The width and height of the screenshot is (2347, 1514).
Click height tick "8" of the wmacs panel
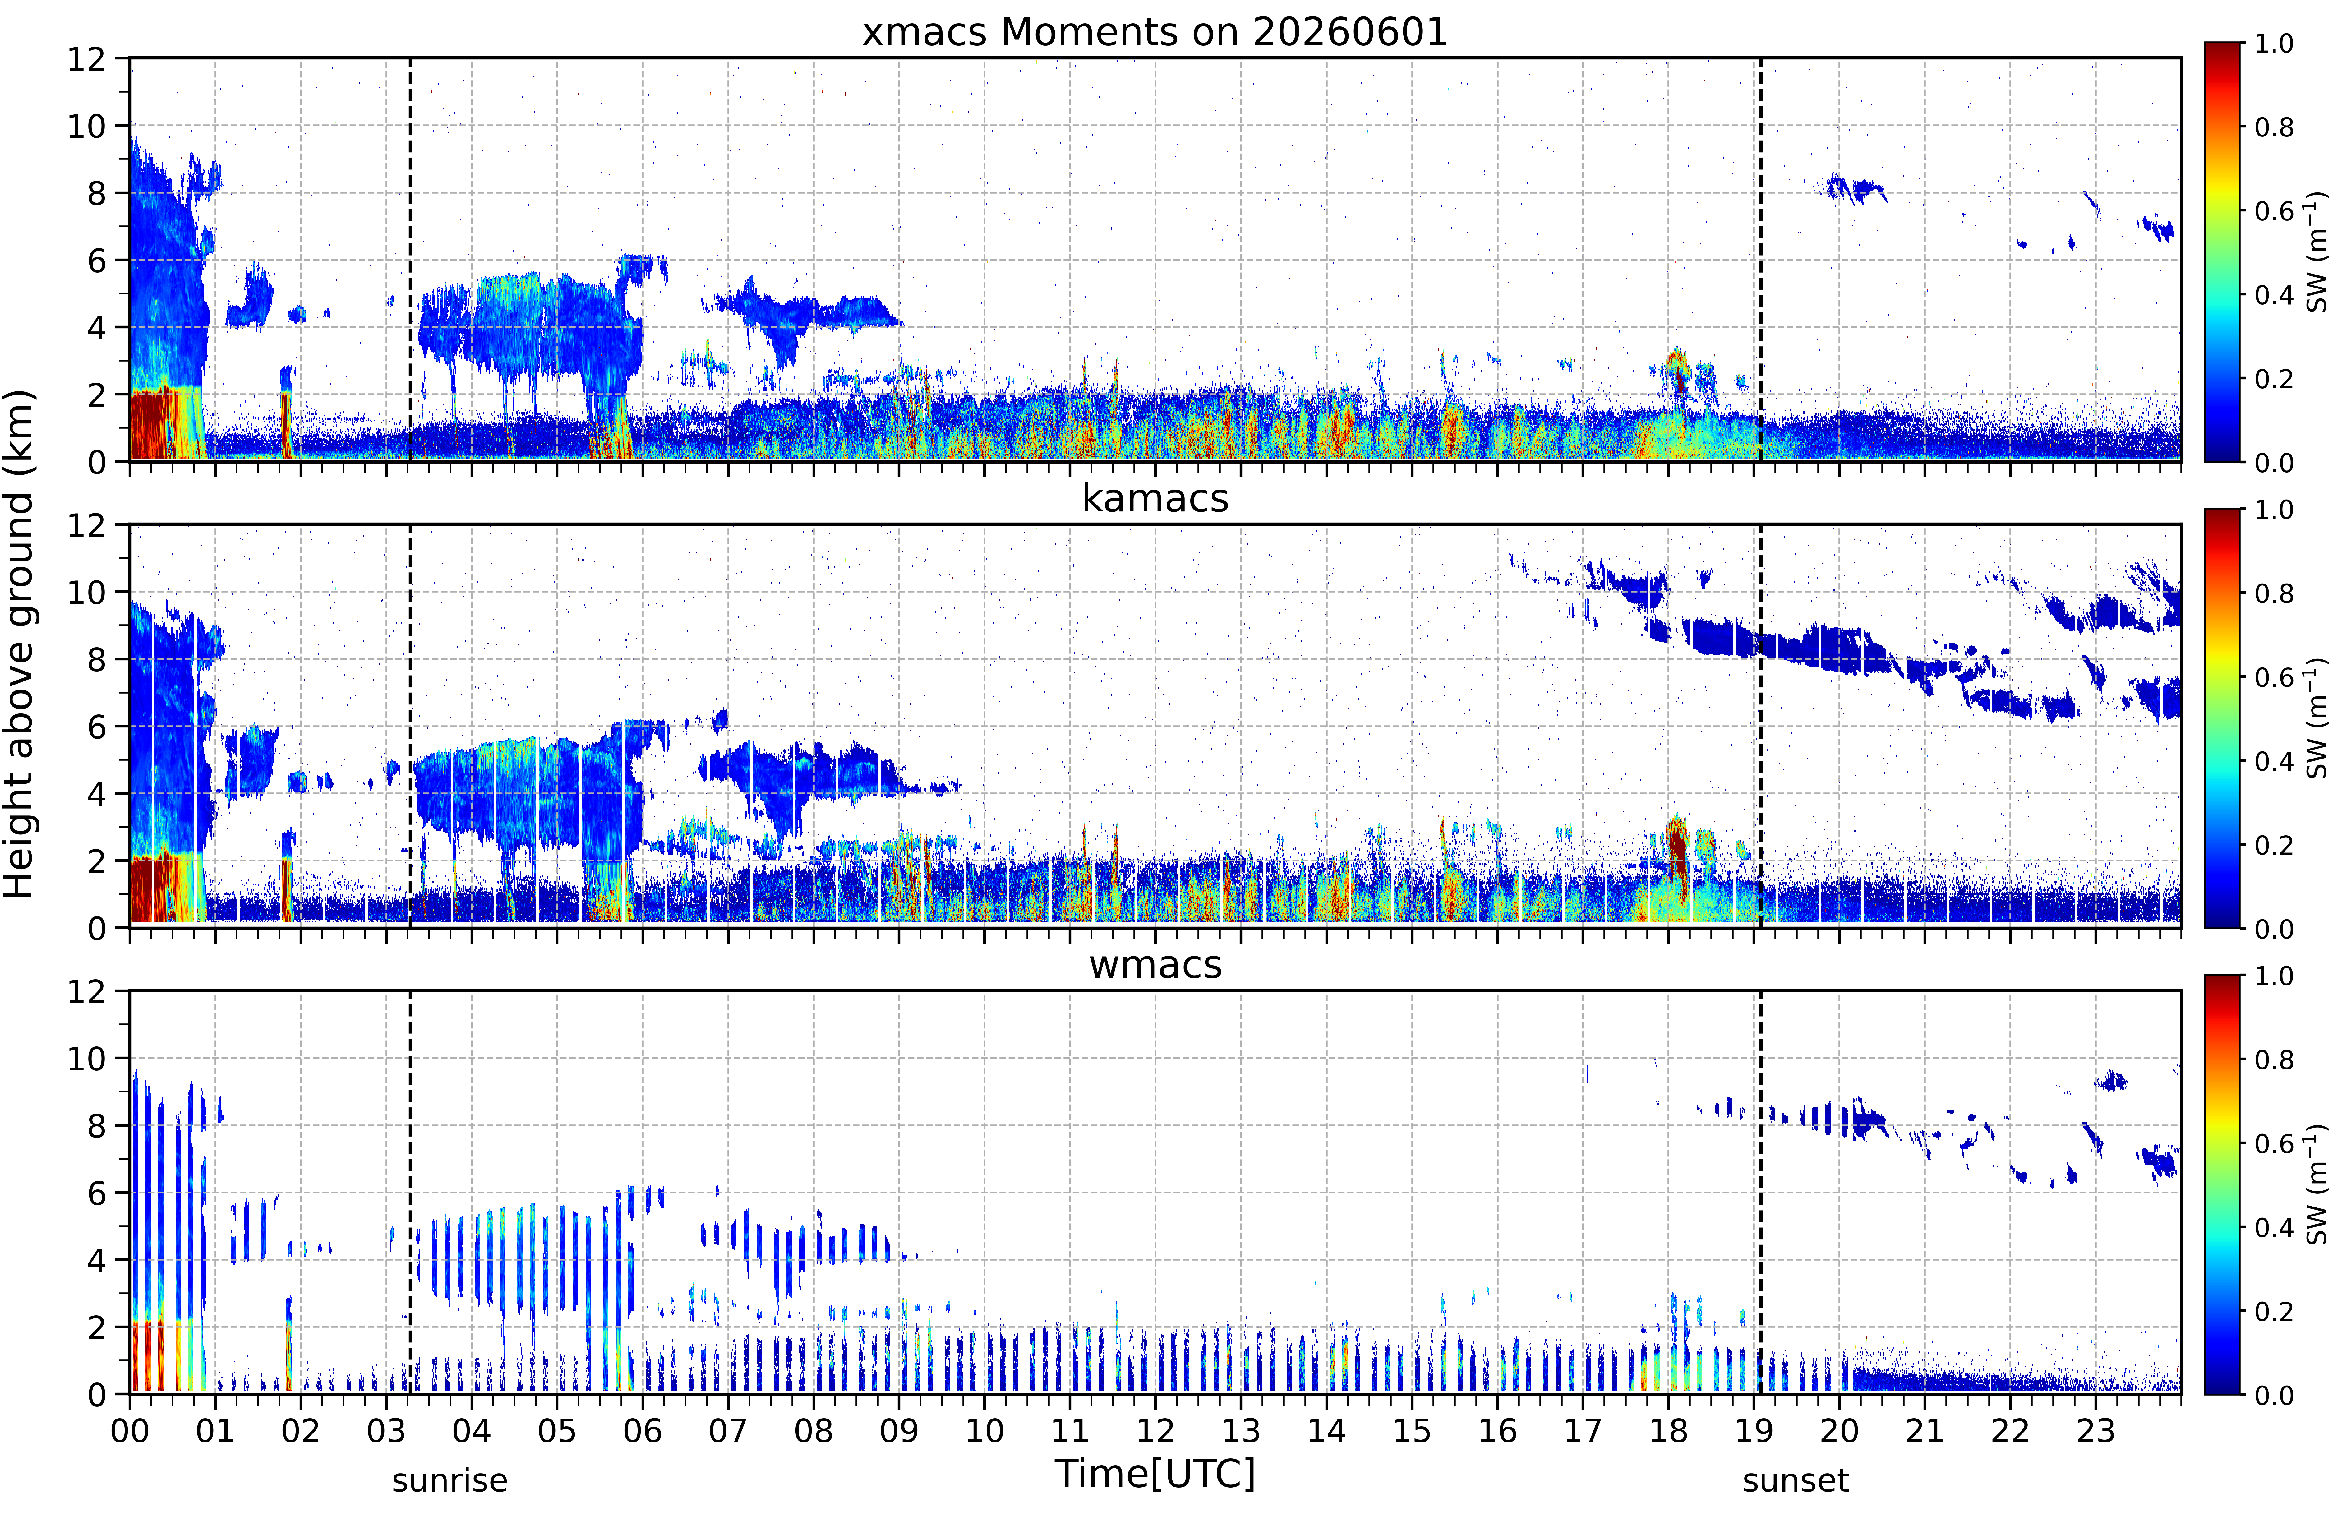coord(96,1126)
